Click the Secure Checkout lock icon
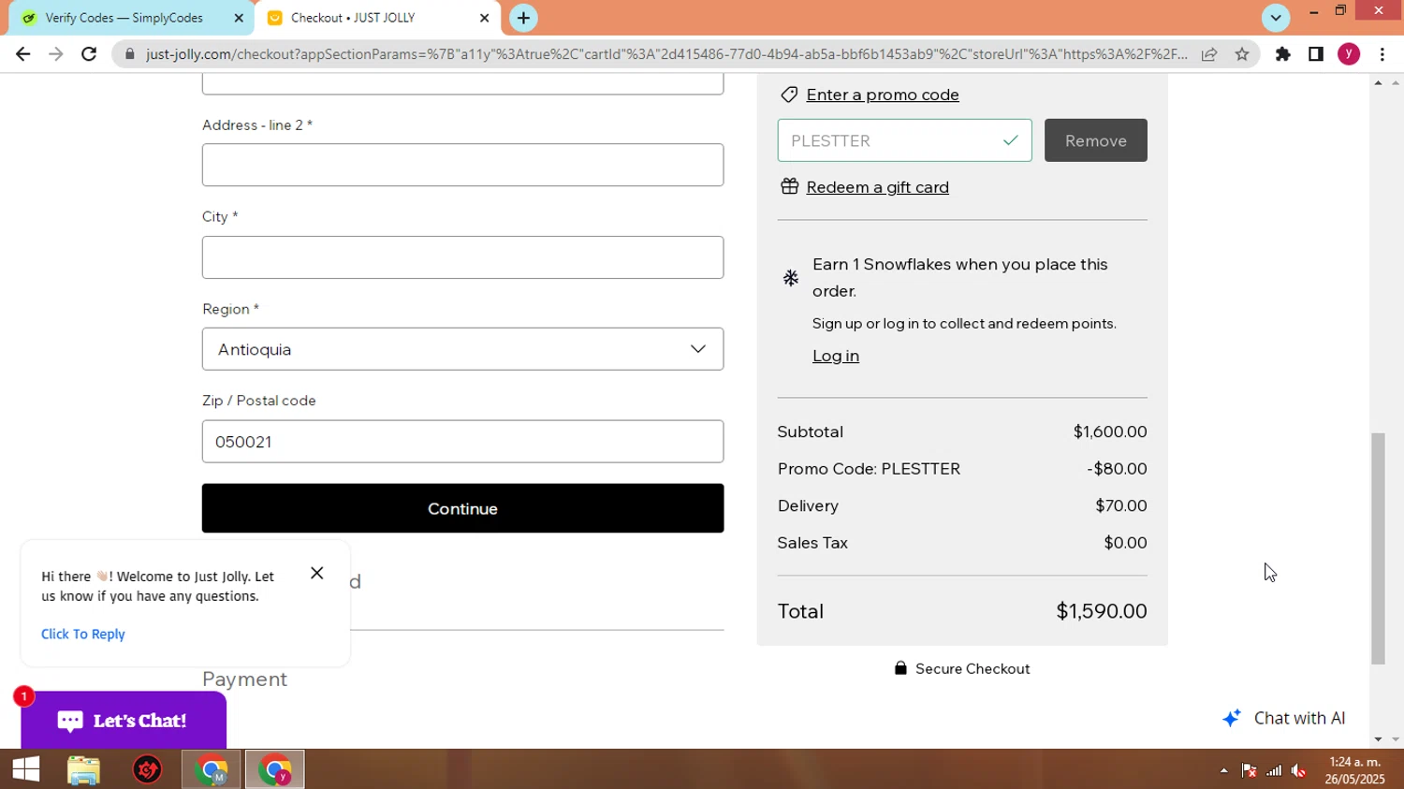The height and width of the screenshot is (789, 1404). click(900, 668)
